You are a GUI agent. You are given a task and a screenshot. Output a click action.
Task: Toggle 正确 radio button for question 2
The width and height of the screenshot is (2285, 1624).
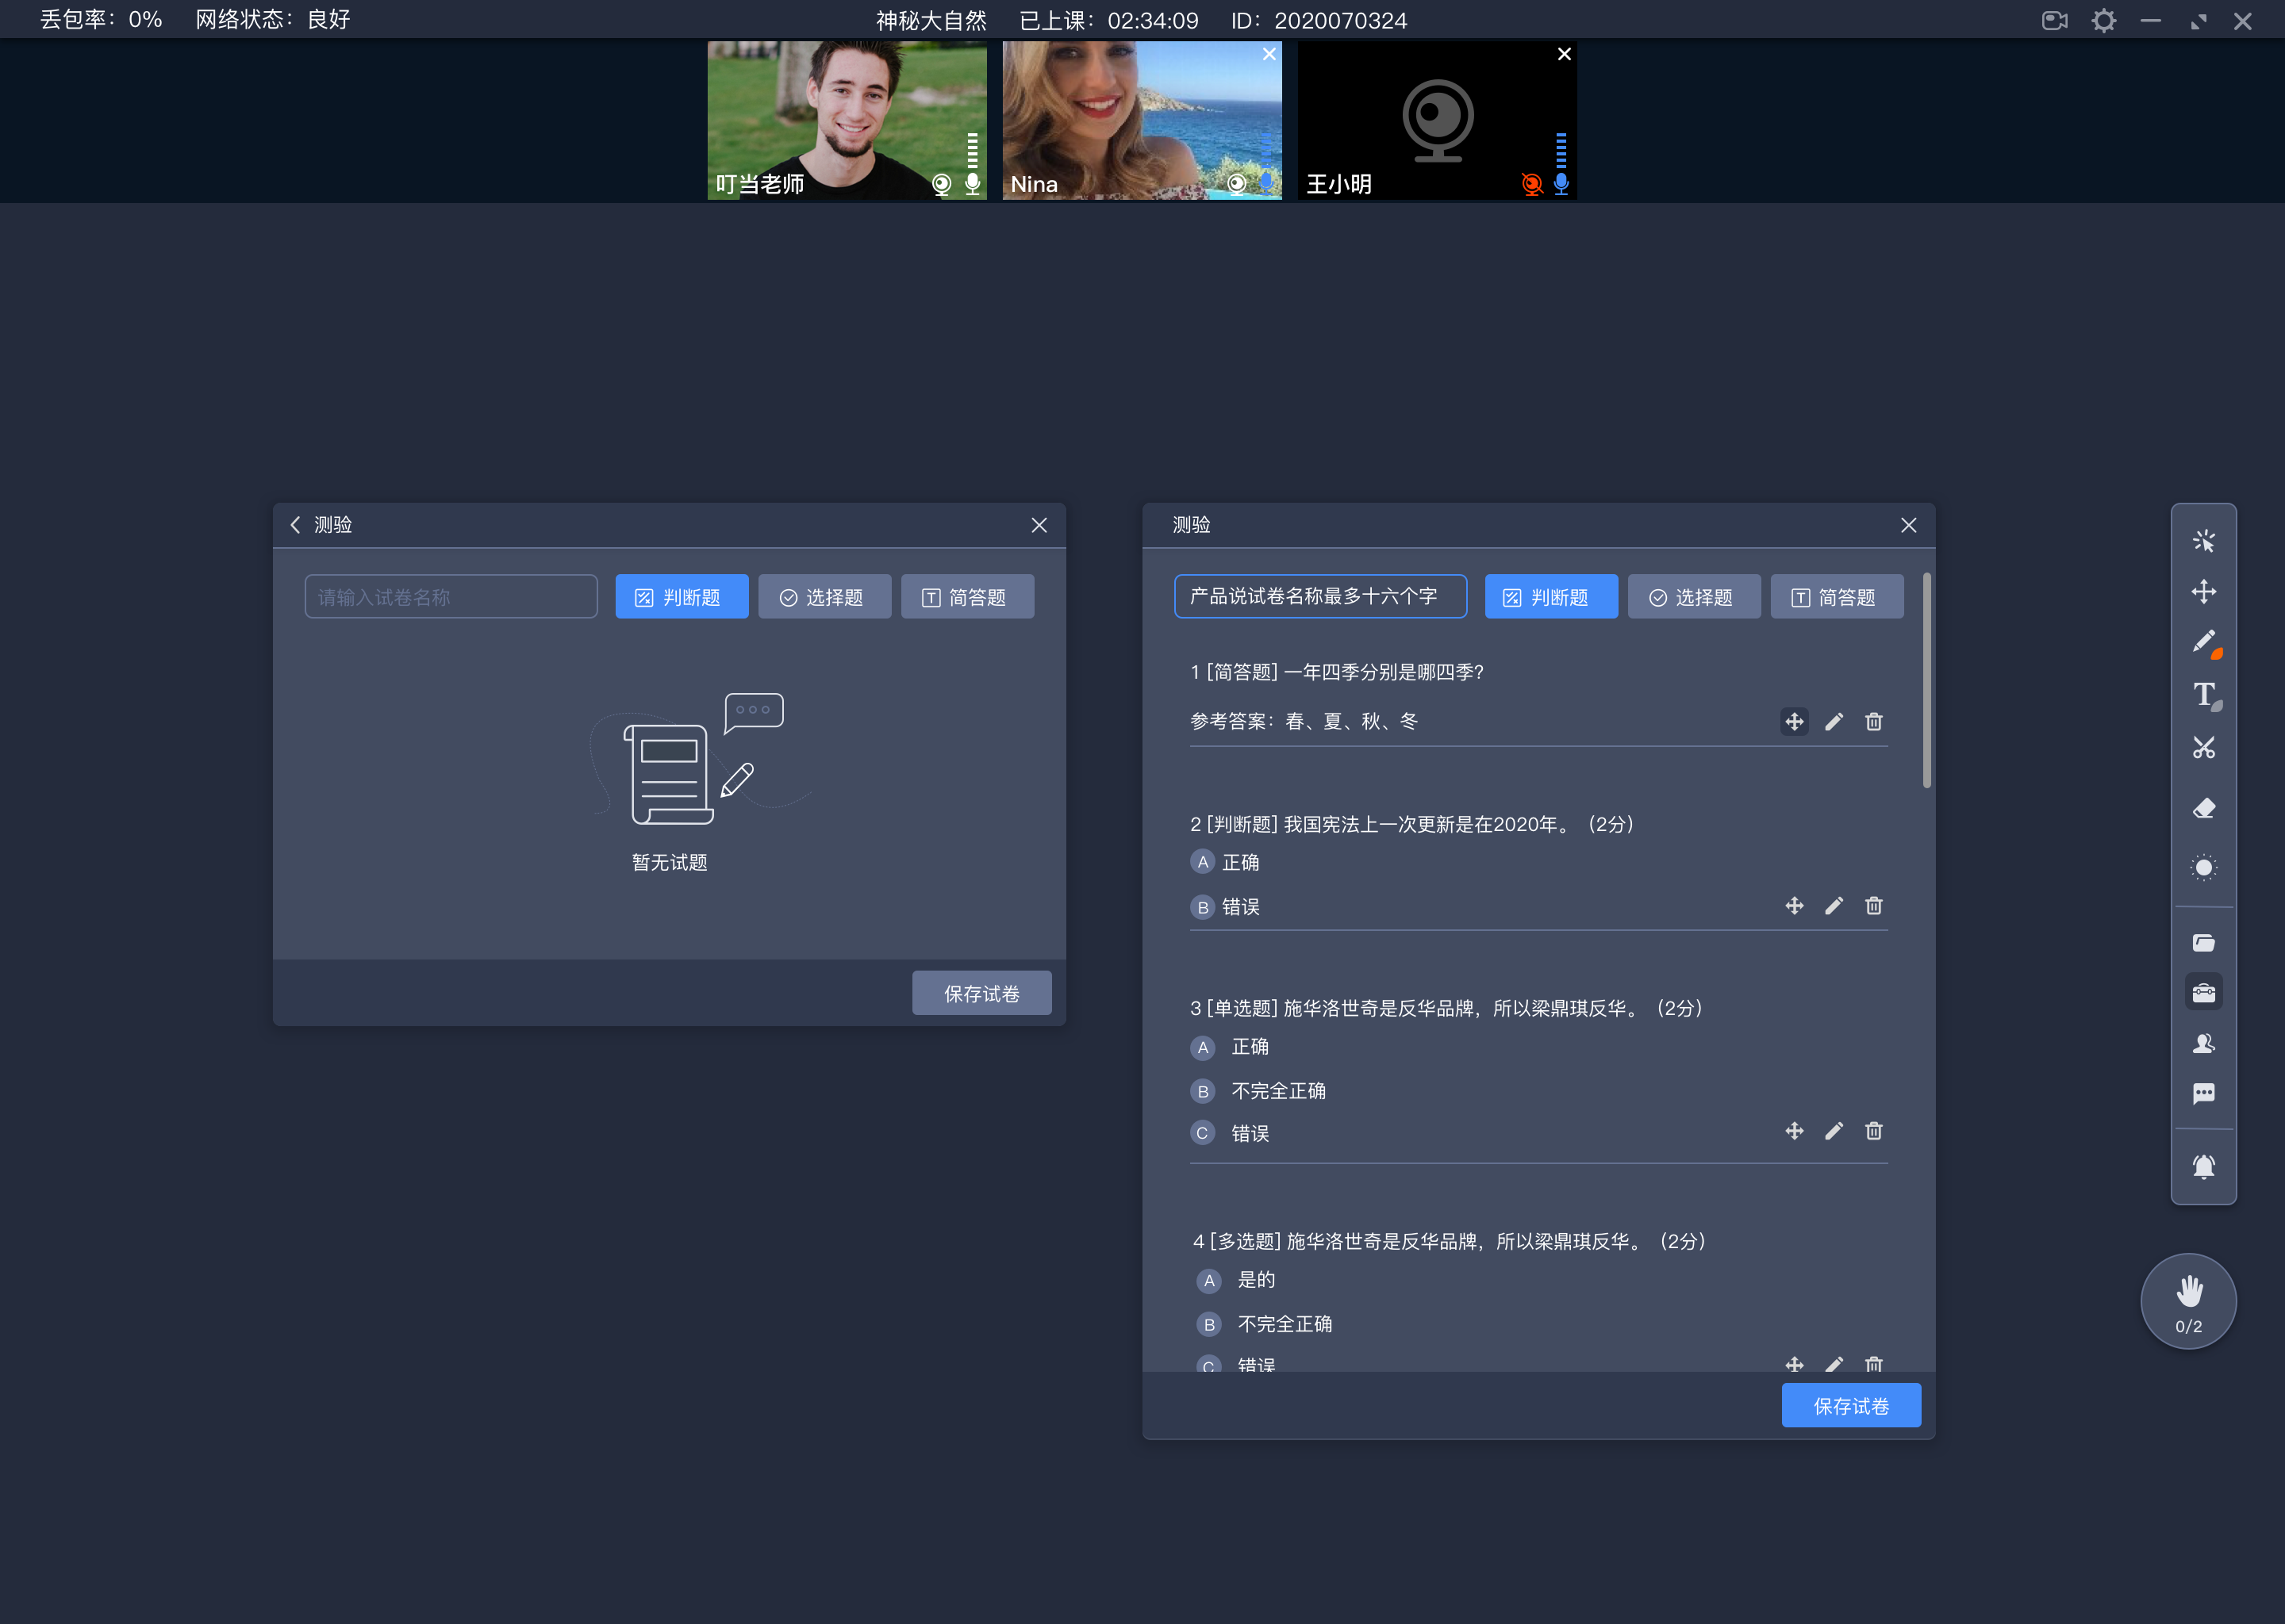(1202, 861)
